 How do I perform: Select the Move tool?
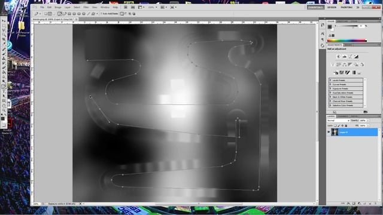point(4,21)
